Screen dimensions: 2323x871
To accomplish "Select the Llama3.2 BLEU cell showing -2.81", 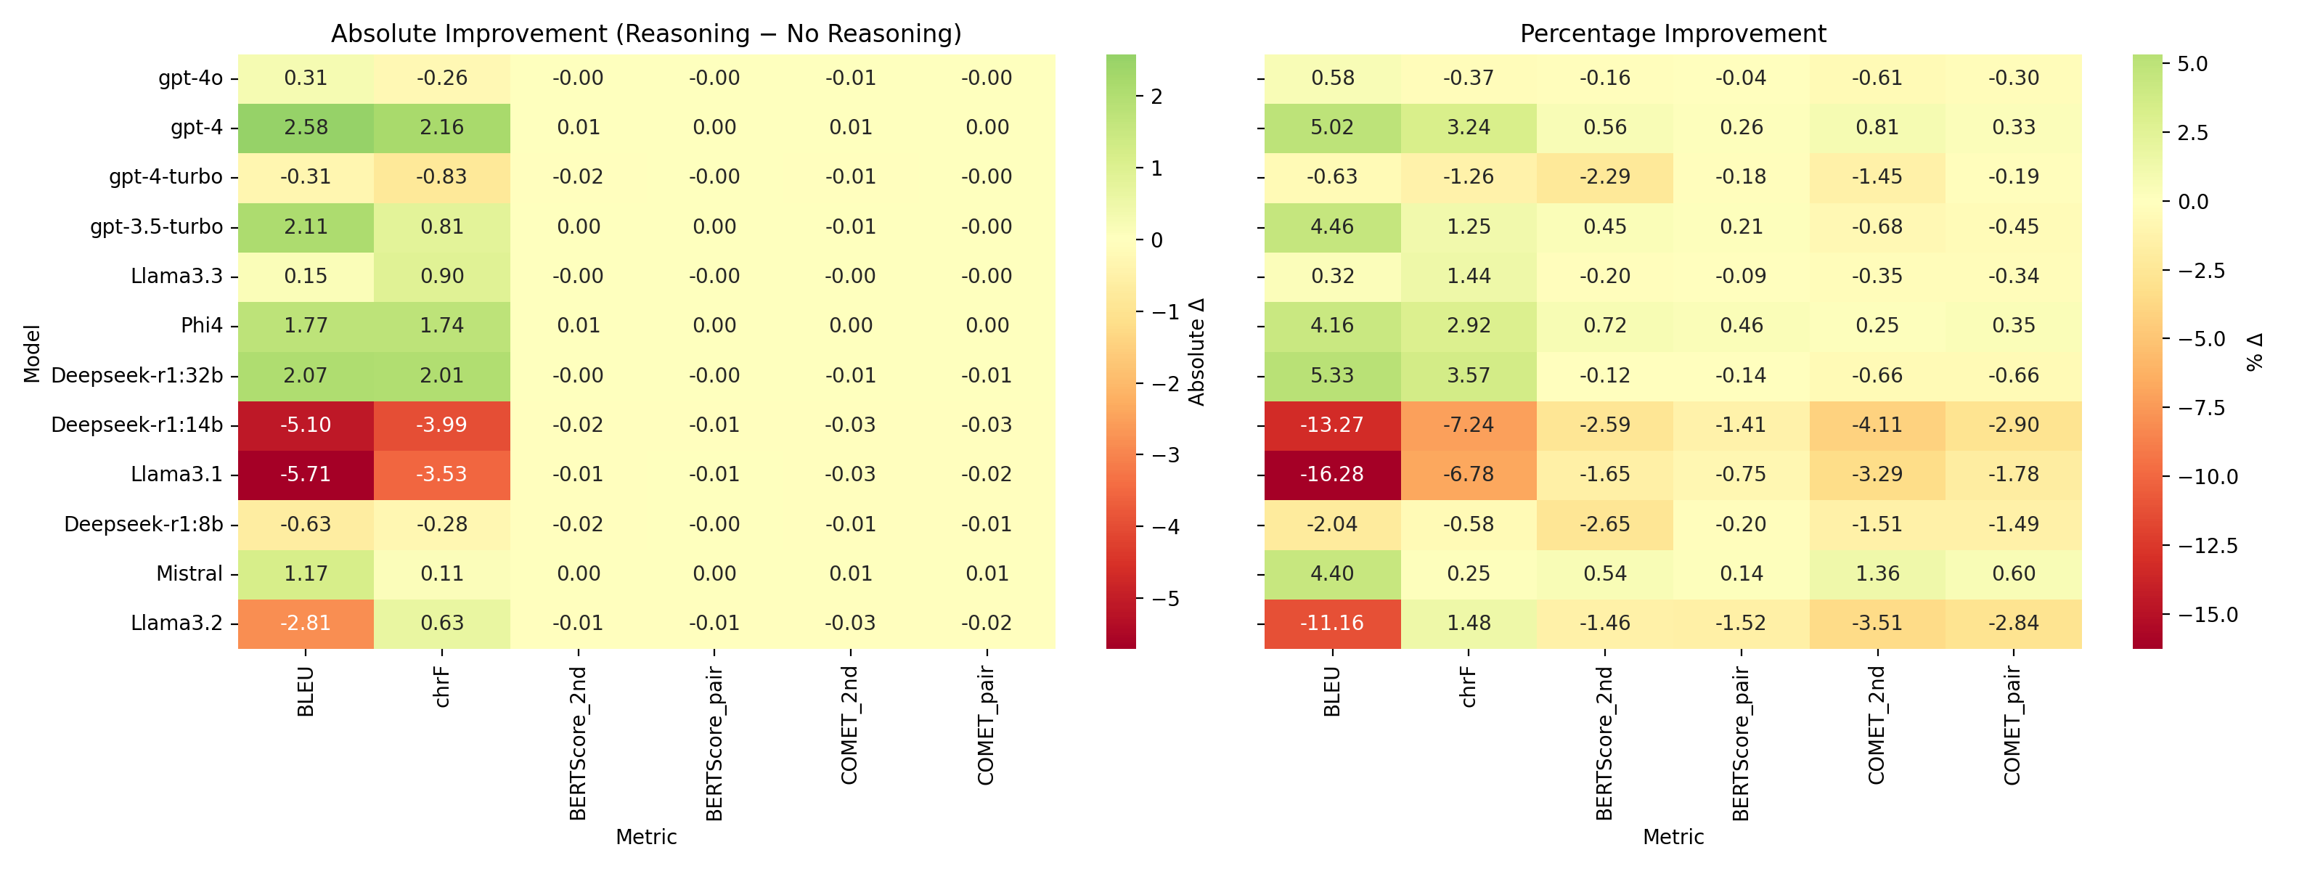I will 306,623.
